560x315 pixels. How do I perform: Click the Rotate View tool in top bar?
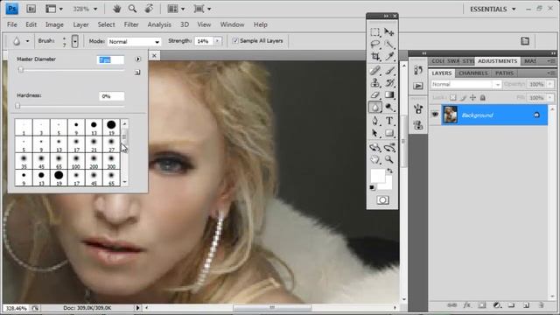click(x=149, y=9)
